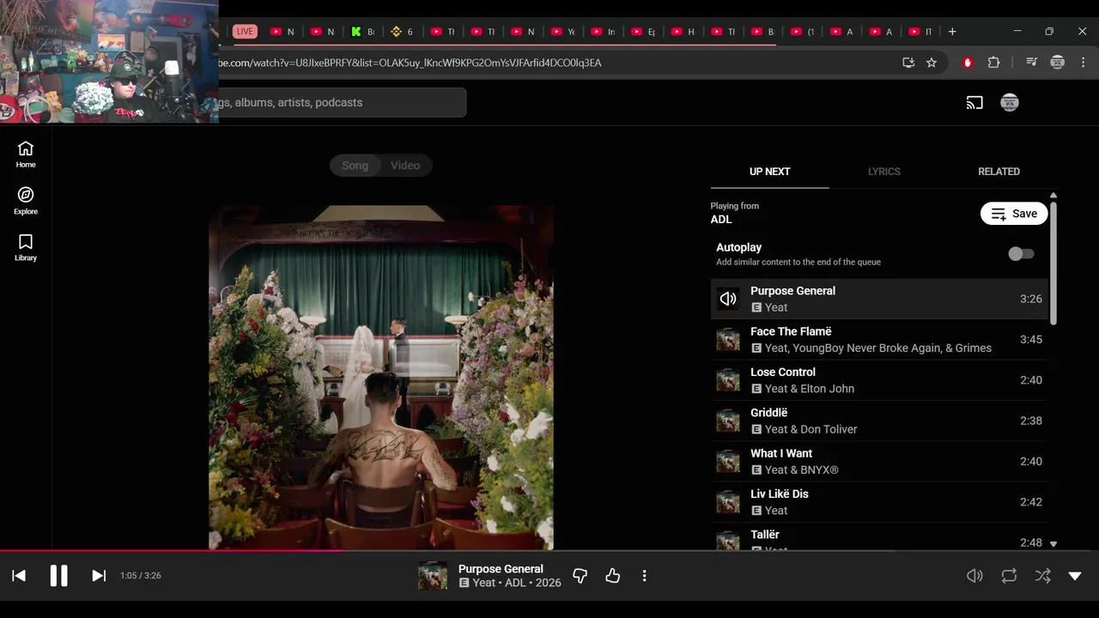1099x618 pixels.
Task: Click the red extension icon in toolbar
Action: pos(968,63)
